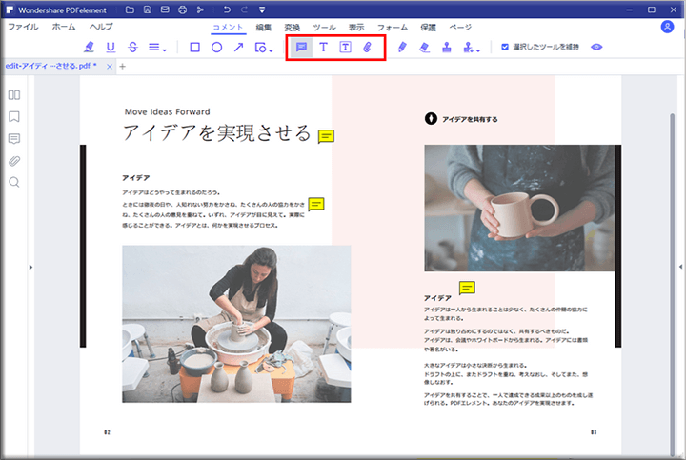Viewport: 686px width, 460px height.
Task: Add a new document tab
Action: pos(123,67)
